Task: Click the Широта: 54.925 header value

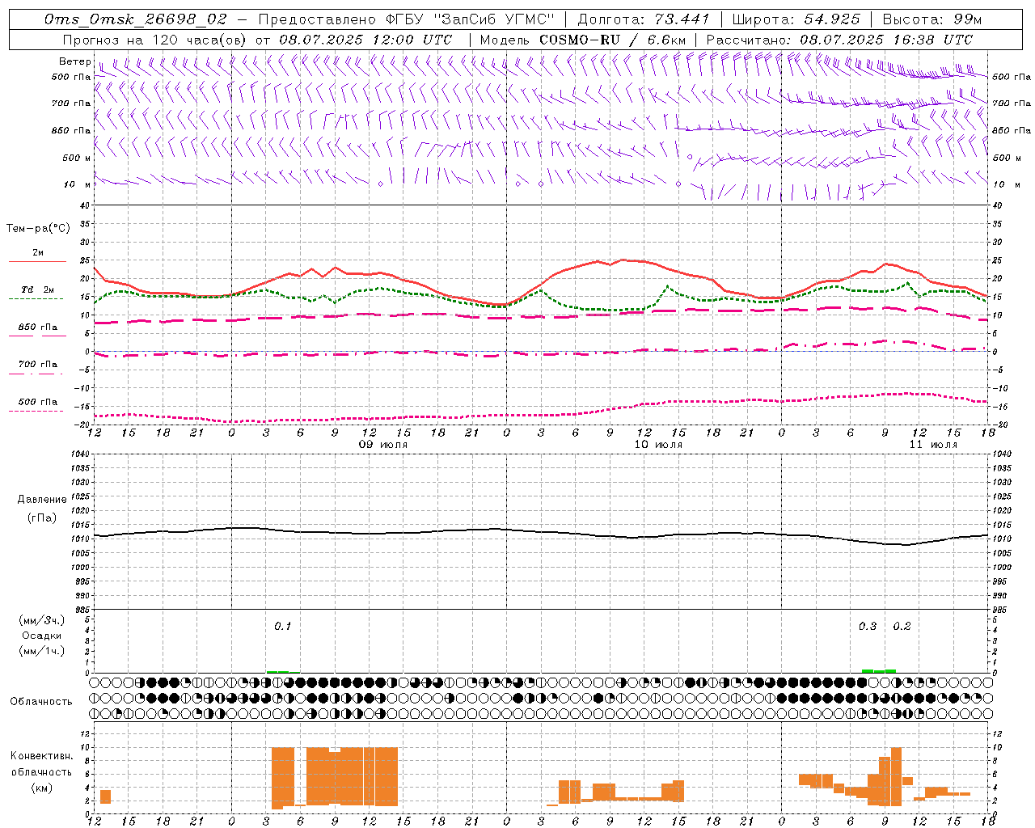Action: pyautogui.click(x=796, y=19)
